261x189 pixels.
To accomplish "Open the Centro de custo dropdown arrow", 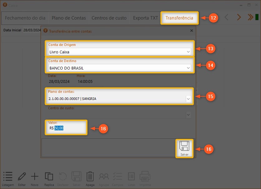I will pyautogui.click(x=188, y=115).
